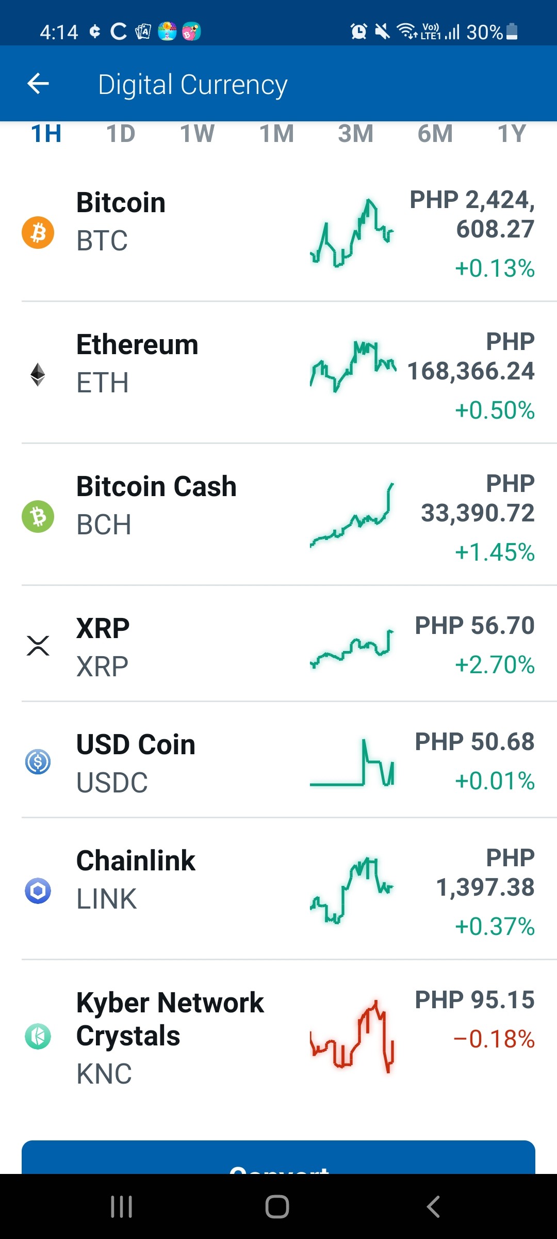Image resolution: width=557 pixels, height=1239 pixels.
Task: Open the Bitcoin price sparkline chart
Action: 352,233
